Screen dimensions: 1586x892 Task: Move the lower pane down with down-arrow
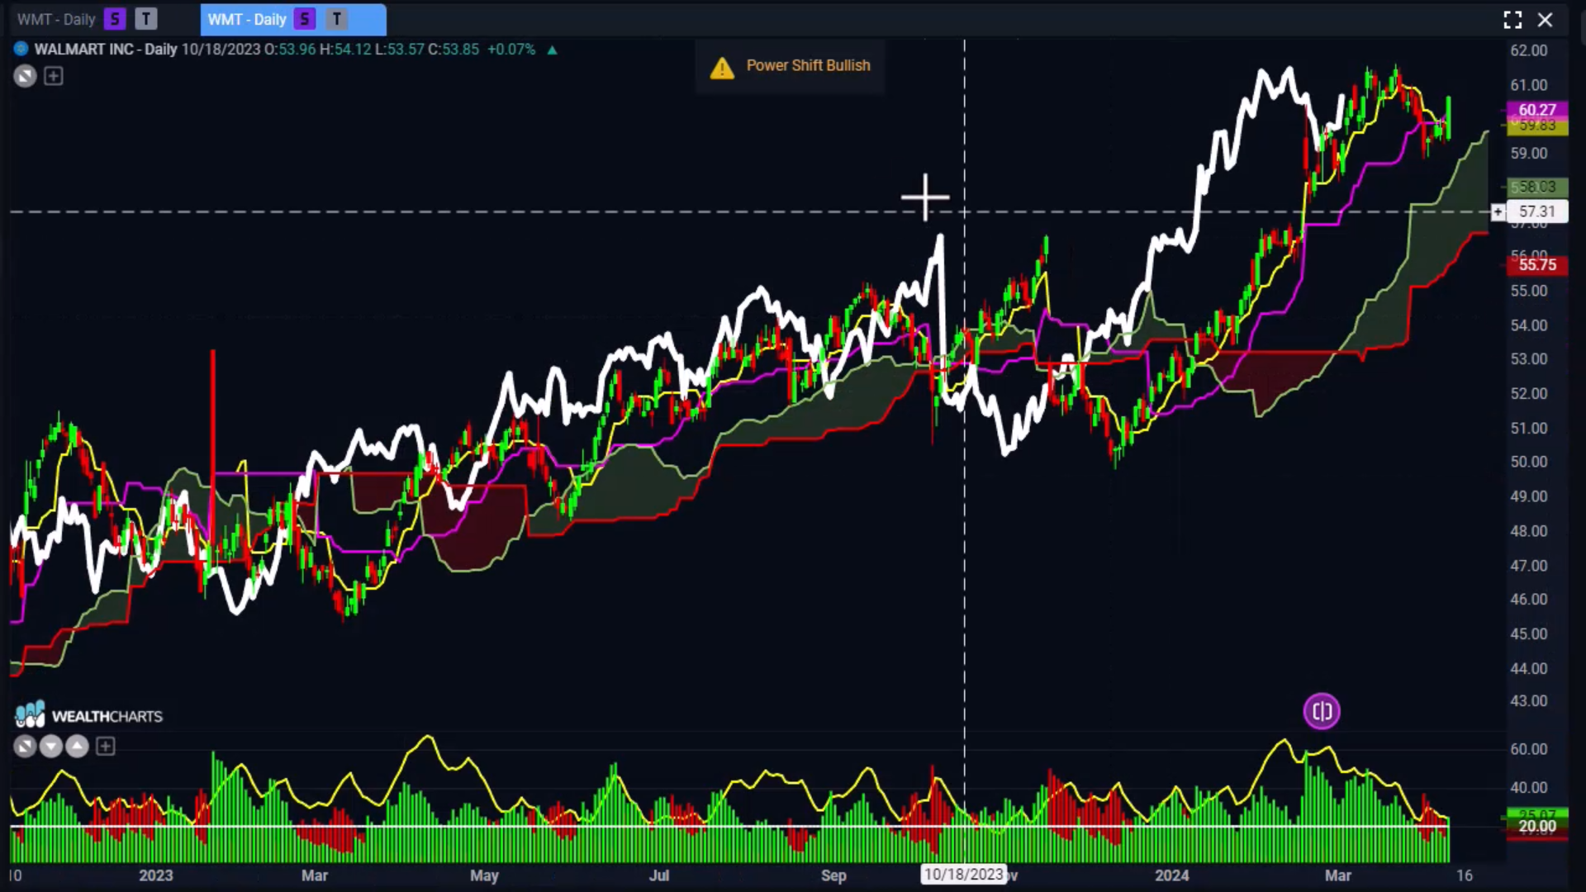[x=51, y=747]
